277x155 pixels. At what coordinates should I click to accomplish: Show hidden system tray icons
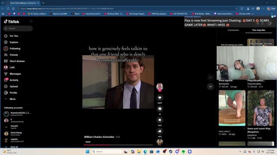tap(240, 152)
